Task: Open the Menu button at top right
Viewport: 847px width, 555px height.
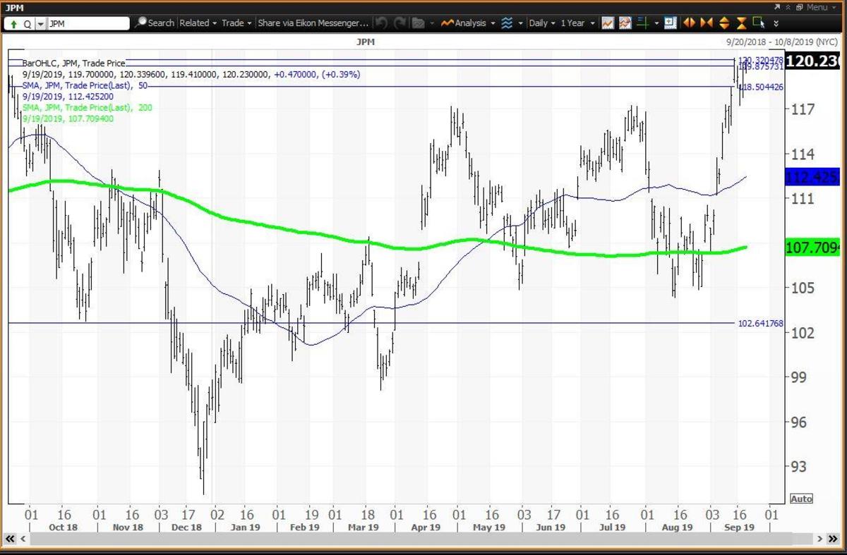Action: 815,7
